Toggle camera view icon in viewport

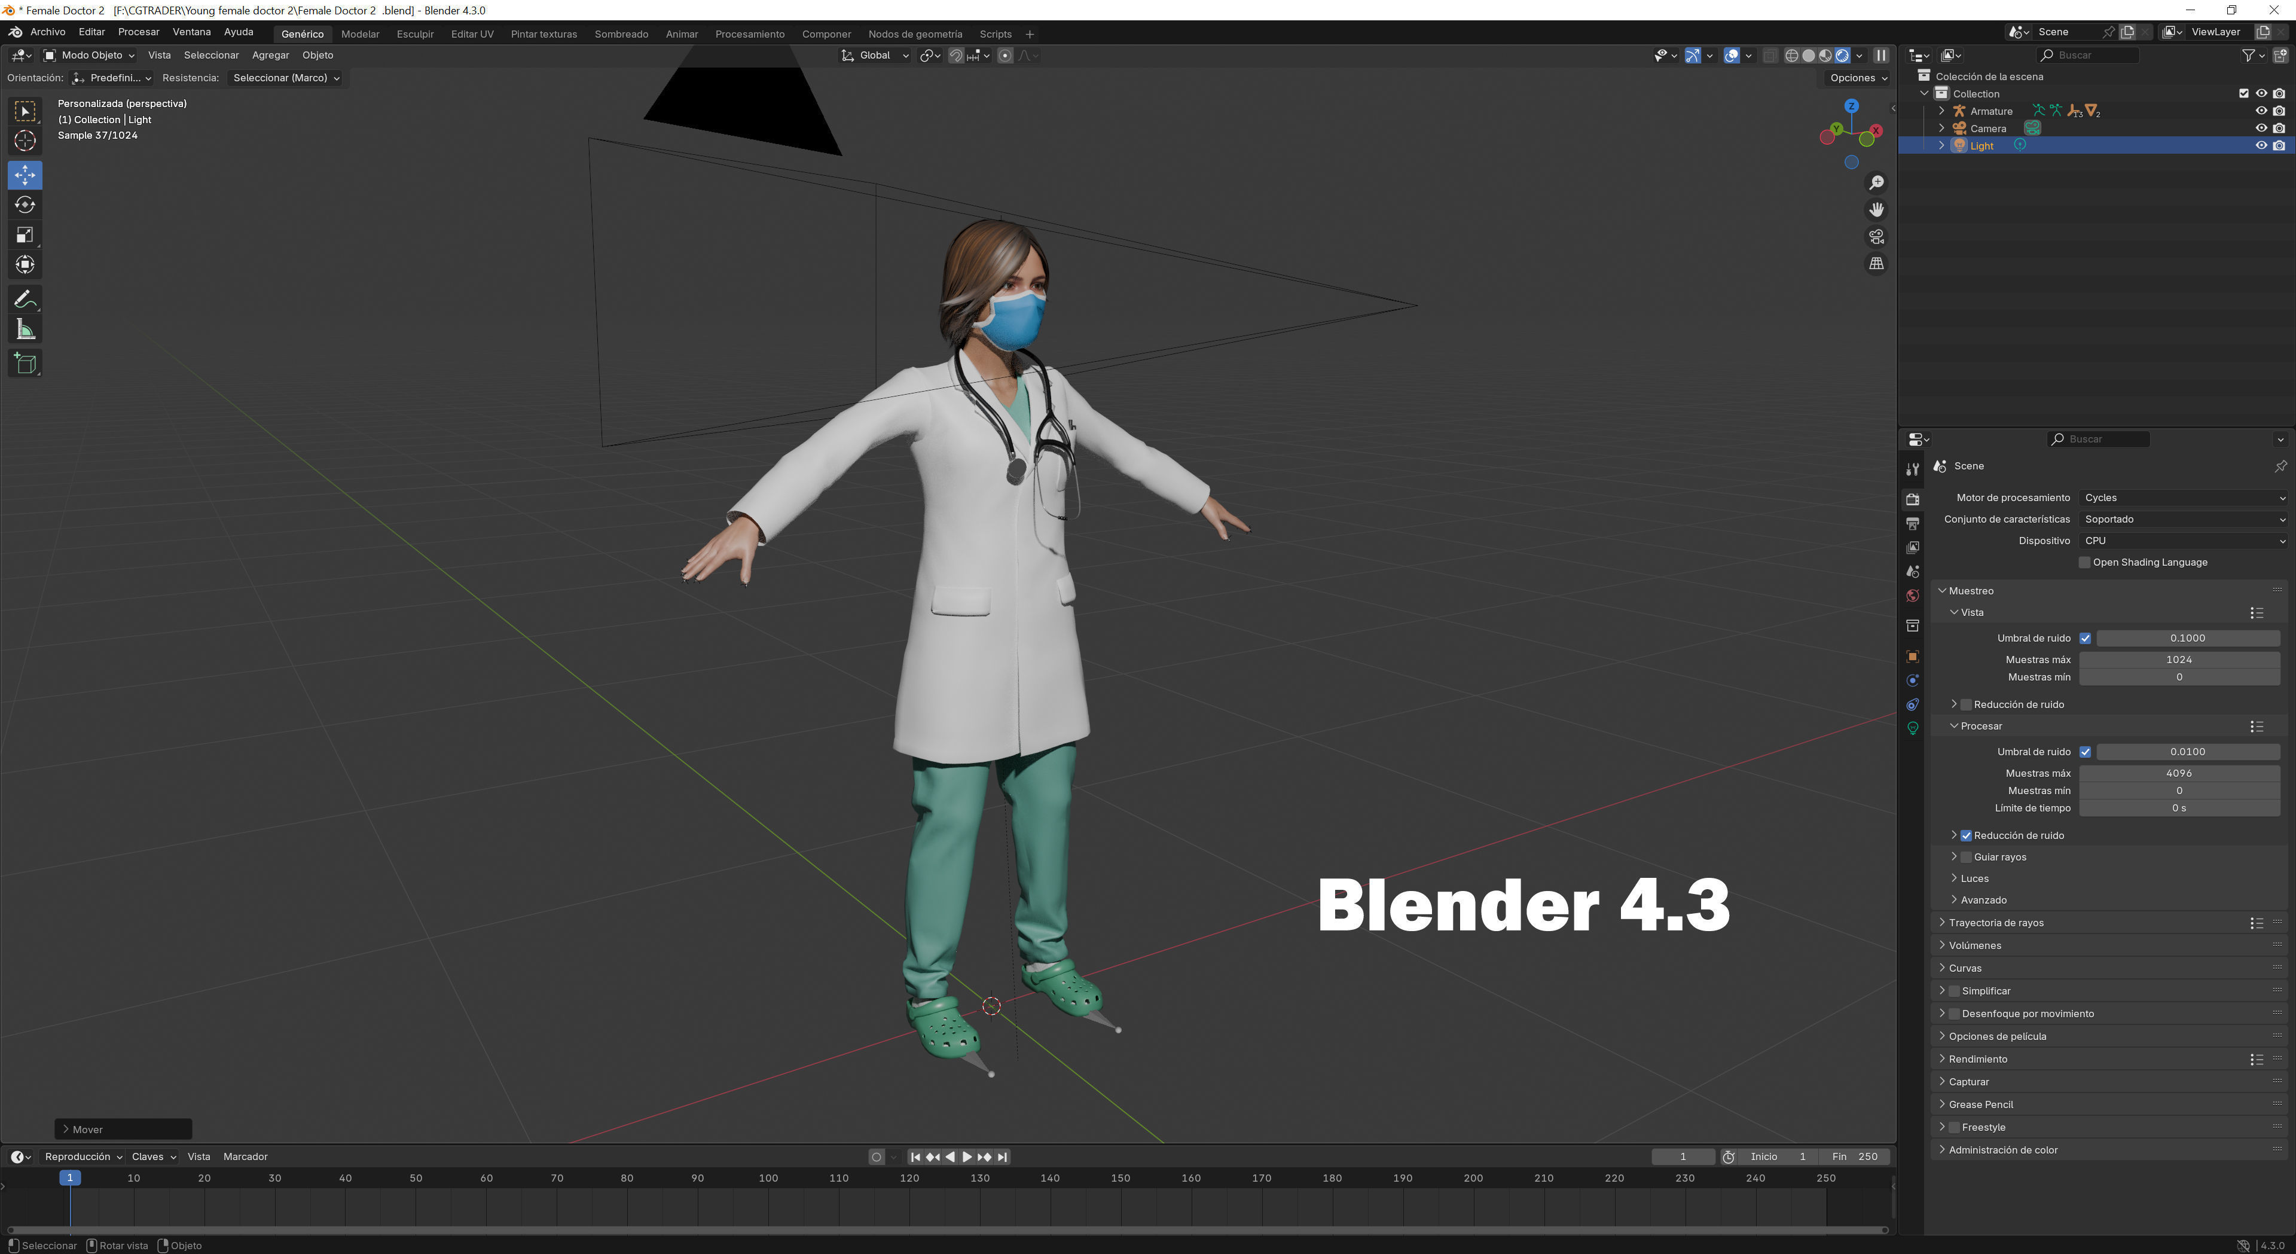[x=1876, y=237]
